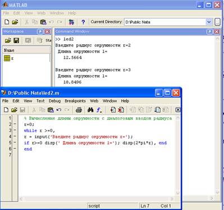Click 'r=0;' code on line 2
This screenshot has height=210, width=224.
(x=29, y=124)
